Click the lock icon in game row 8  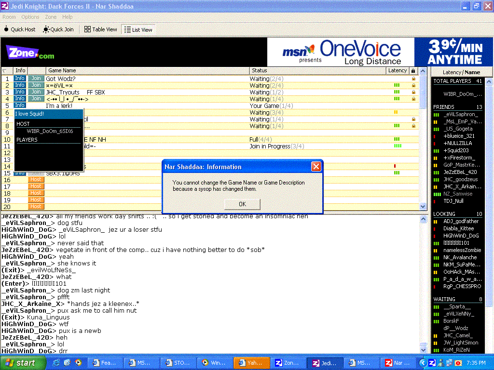pyautogui.click(x=413, y=126)
